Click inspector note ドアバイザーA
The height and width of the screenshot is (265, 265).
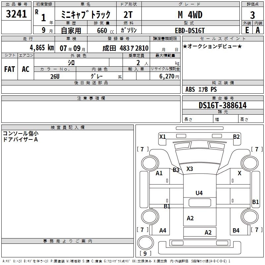[x=20, y=139]
